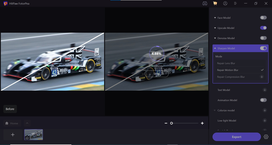Click the Animation Model label

227,100
